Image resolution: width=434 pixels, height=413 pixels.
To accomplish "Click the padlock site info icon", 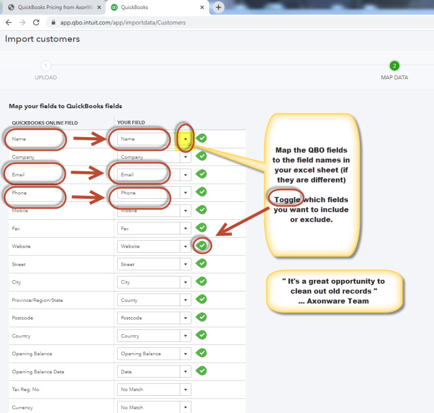I will pyautogui.click(x=54, y=23).
